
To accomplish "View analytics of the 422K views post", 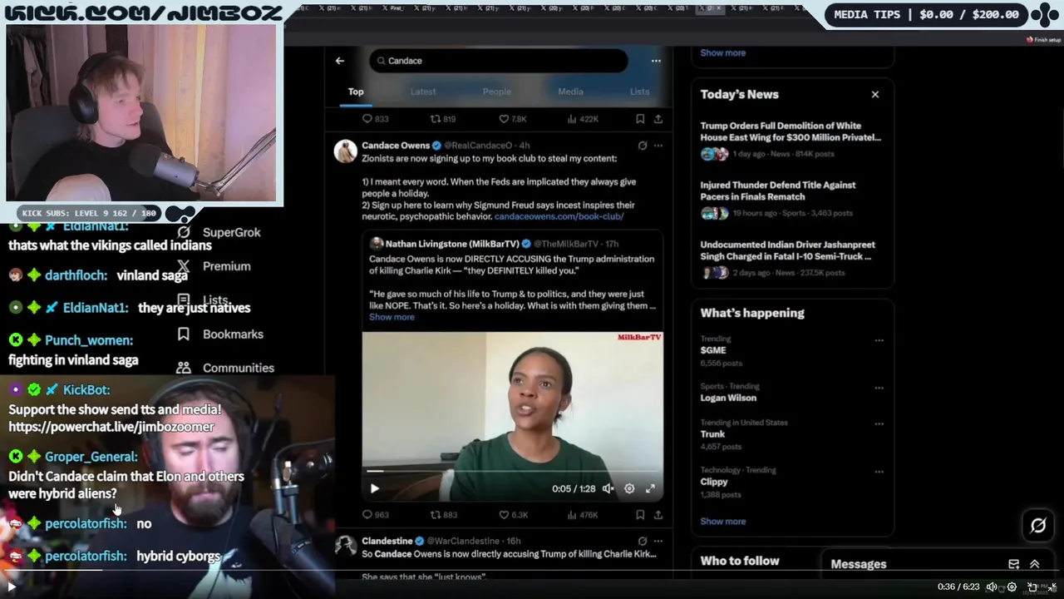I will pyautogui.click(x=583, y=119).
